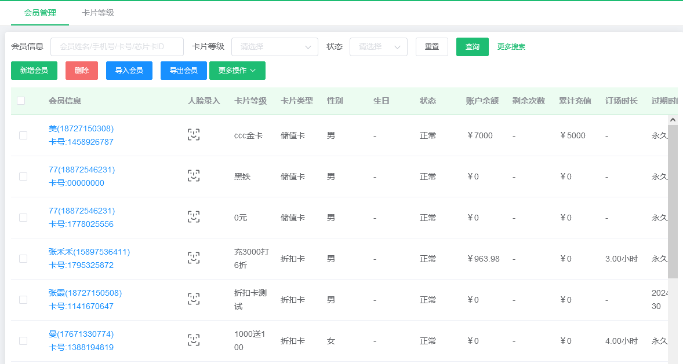683x364 pixels.
Task: Focus the 会员信息 search input field
Action: [117, 47]
